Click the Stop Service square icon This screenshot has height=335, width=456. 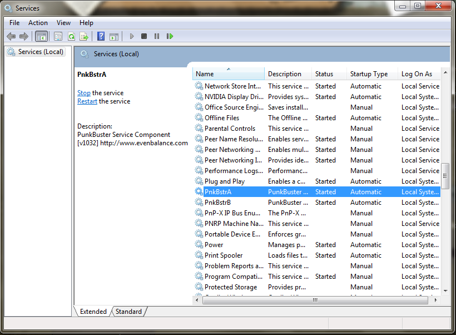144,36
